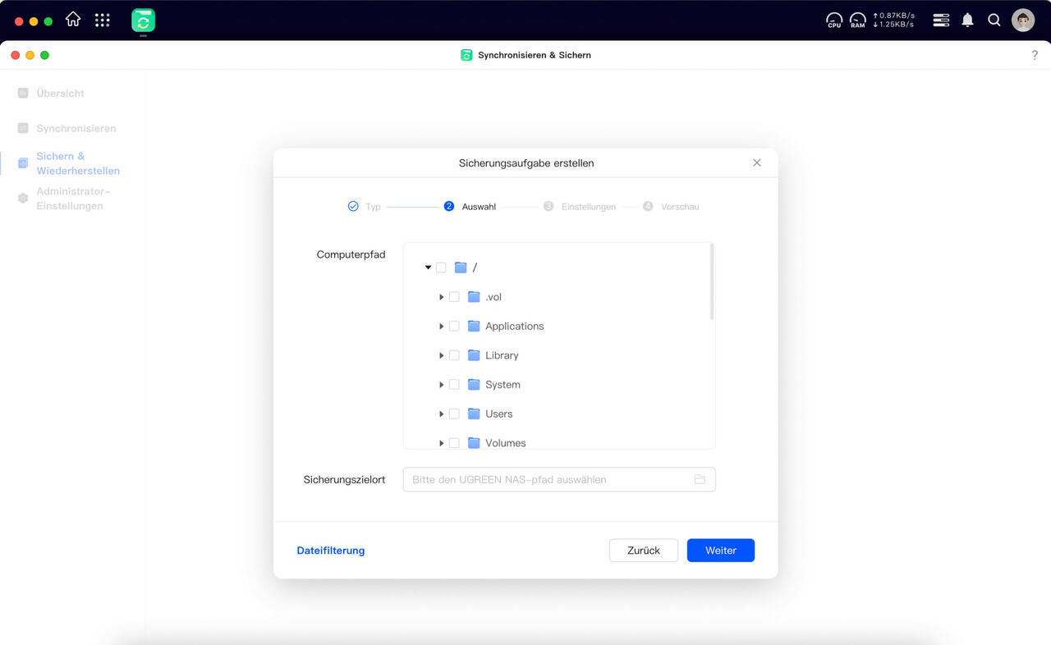Open Administrator-Einstellungen in sidebar
Viewport: 1051px width, 645px height.
(x=73, y=199)
